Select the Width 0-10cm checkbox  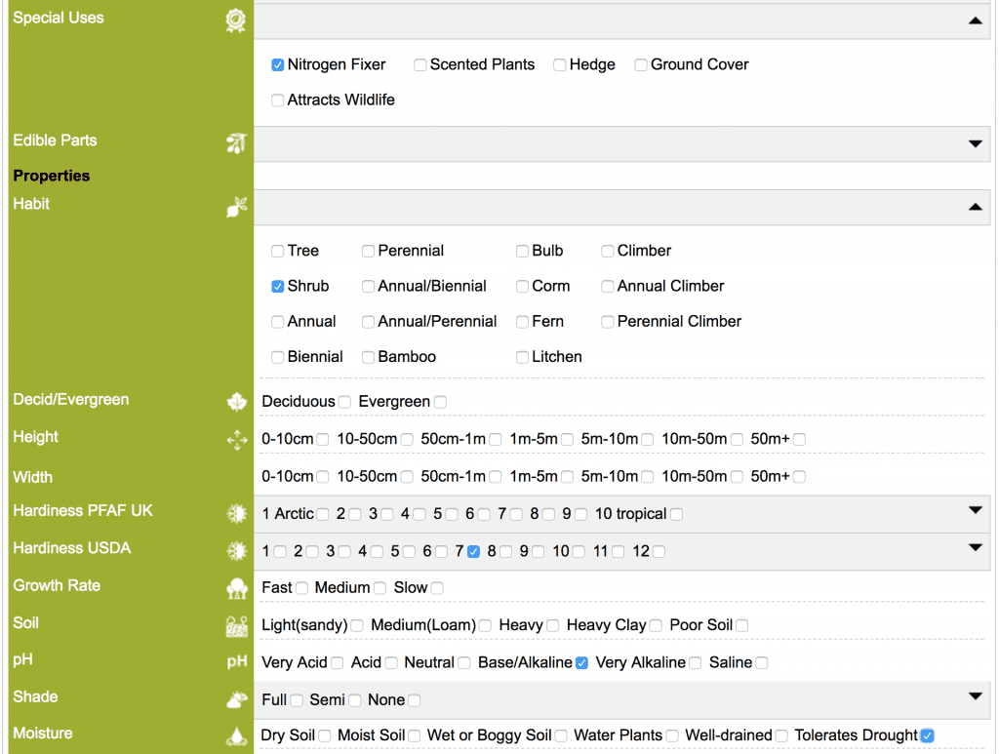pos(323,477)
